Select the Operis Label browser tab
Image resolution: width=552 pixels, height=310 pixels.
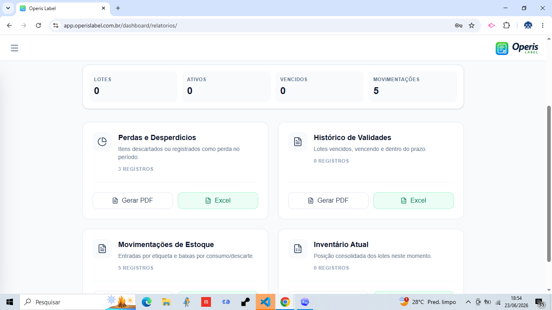(63, 8)
